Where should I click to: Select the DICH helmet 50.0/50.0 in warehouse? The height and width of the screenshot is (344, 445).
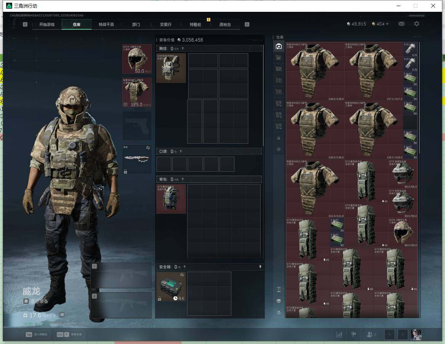tap(403, 232)
